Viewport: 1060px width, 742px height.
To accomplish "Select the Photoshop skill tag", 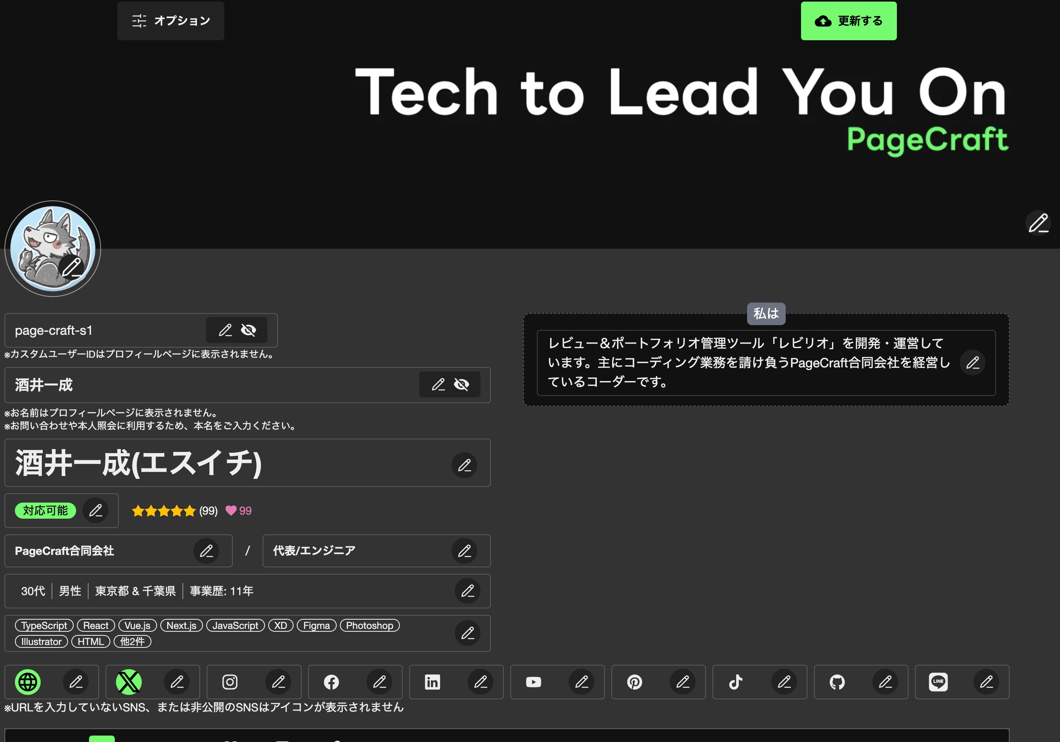I will click(x=369, y=625).
